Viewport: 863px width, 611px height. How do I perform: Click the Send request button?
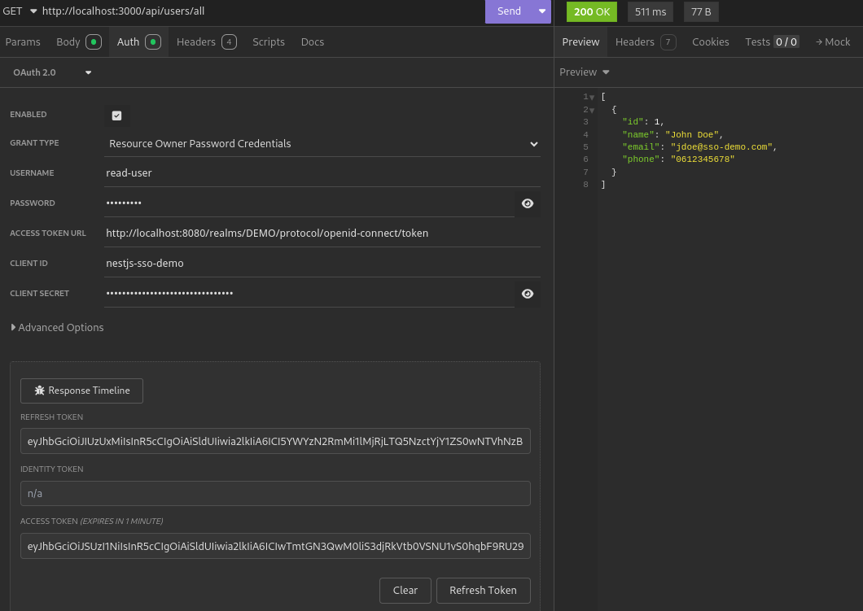pos(509,11)
